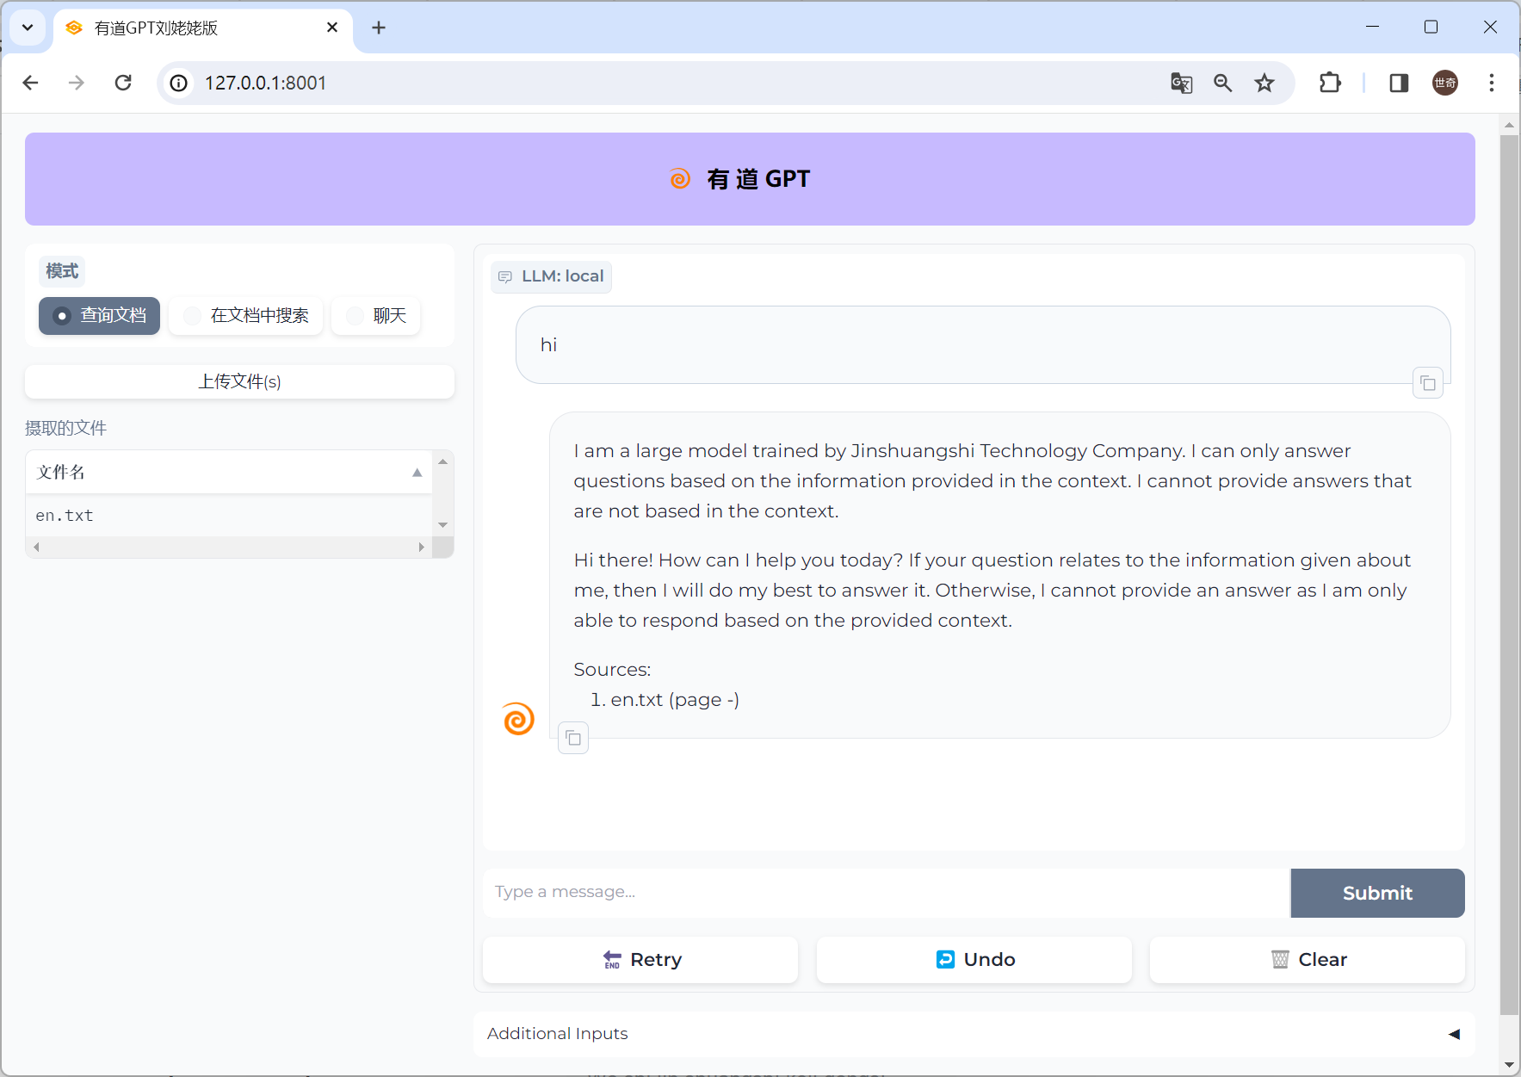Screen dimensions: 1521x1077
Task: Click the browser forward arrow
Action: click(77, 83)
